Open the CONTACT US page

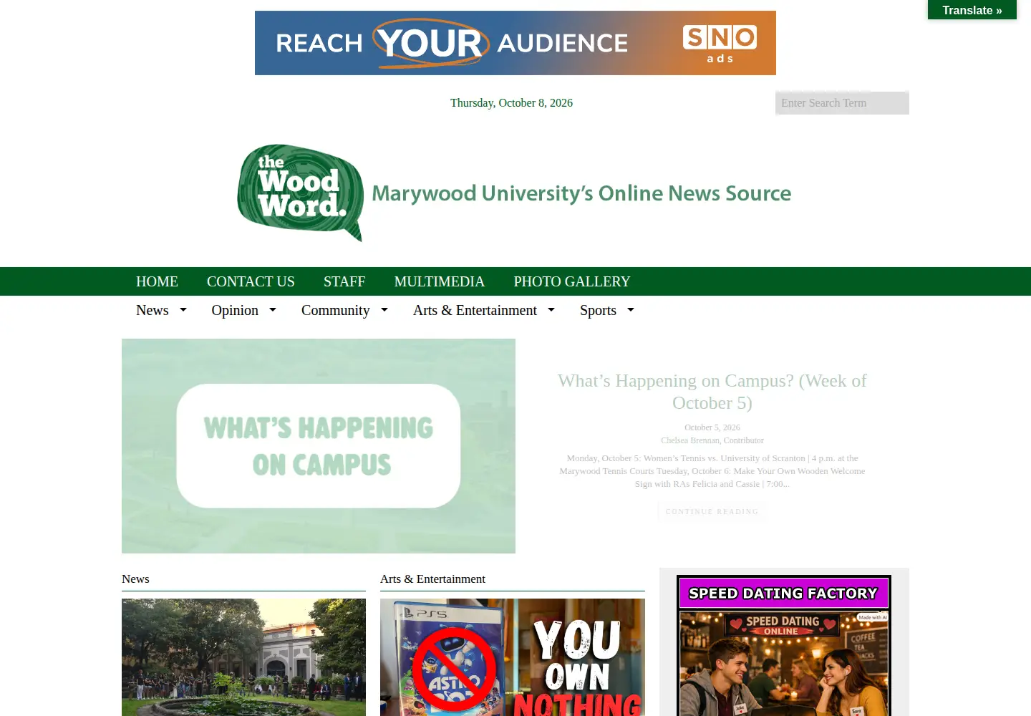coord(251,281)
